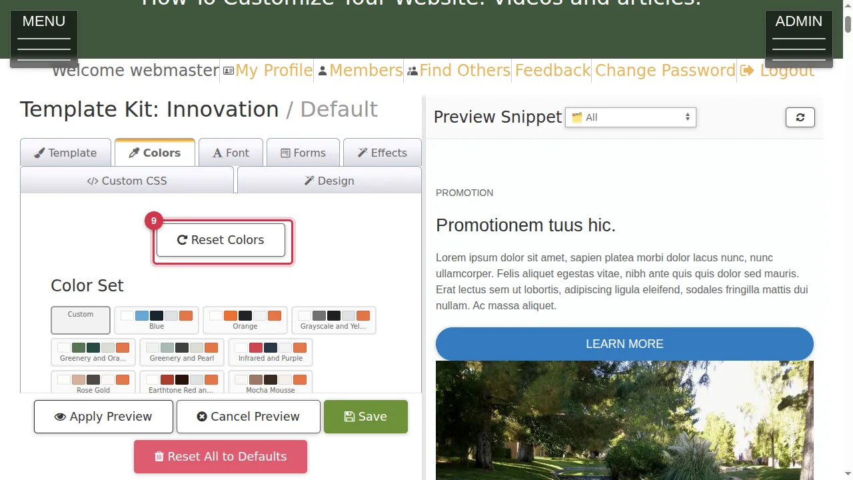Click the 'Template Kit: Innovation' title

click(x=149, y=109)
